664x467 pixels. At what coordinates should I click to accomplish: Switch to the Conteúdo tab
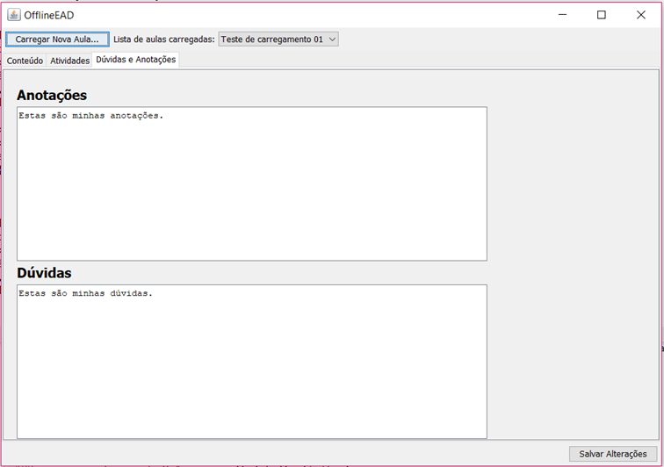(x=25, y=61)
